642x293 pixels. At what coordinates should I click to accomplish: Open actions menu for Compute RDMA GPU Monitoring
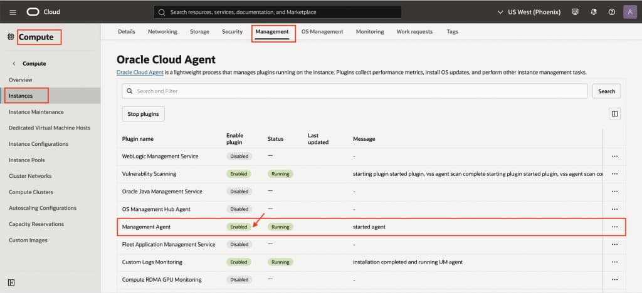point(614,279)
